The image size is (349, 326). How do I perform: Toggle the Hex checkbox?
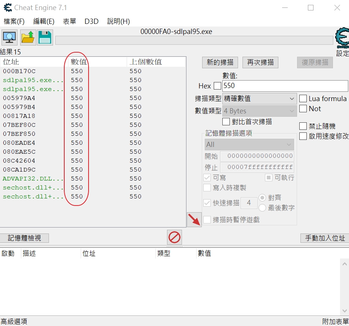[x=217, y=86]
